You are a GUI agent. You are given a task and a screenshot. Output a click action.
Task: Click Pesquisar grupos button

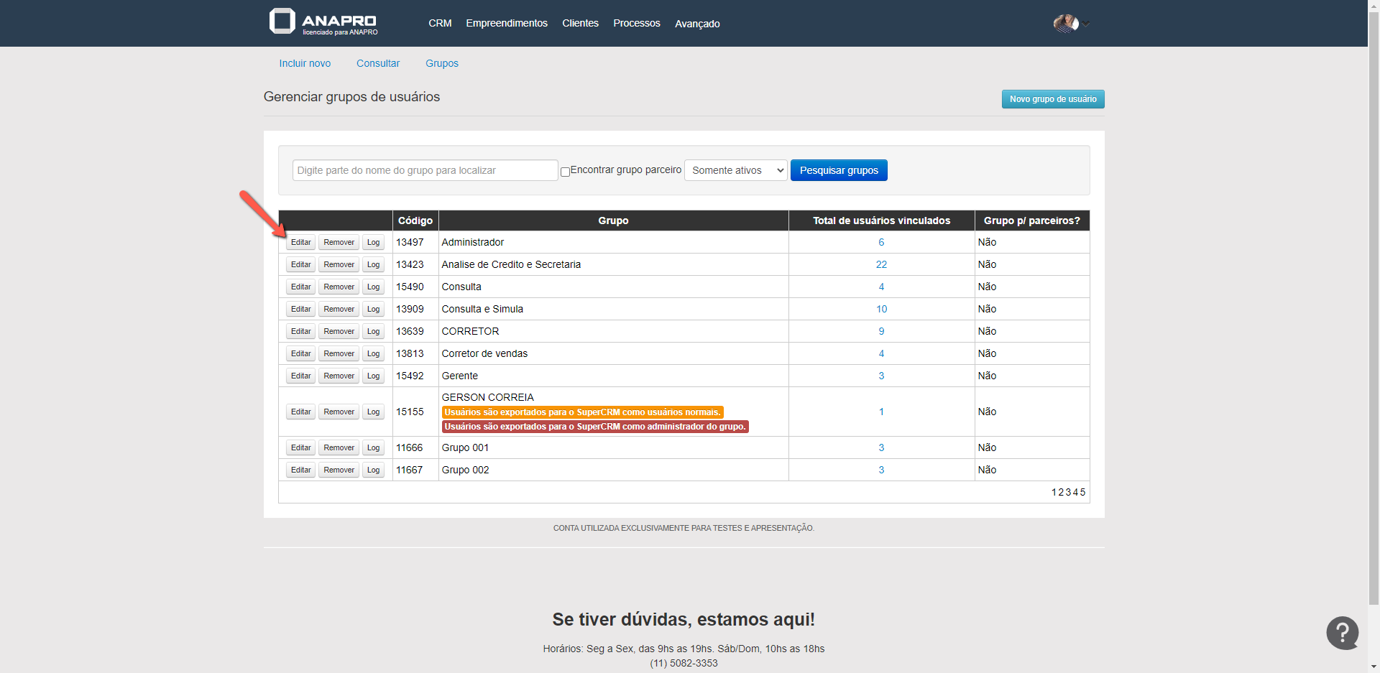[x=838, y=170]
